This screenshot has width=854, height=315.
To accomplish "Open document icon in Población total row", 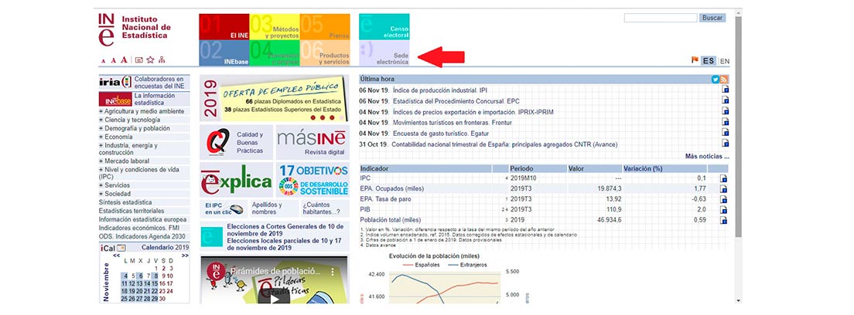I will [723, 220].
